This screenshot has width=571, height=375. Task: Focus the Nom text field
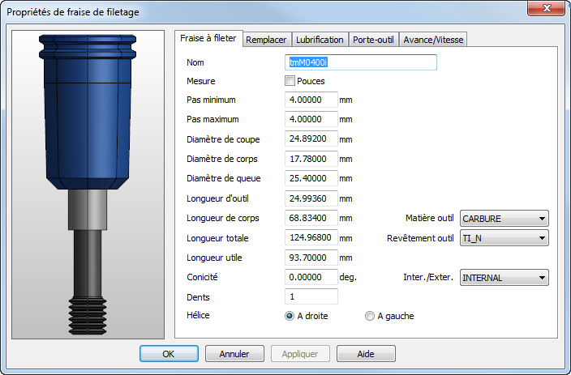point(360,62)
